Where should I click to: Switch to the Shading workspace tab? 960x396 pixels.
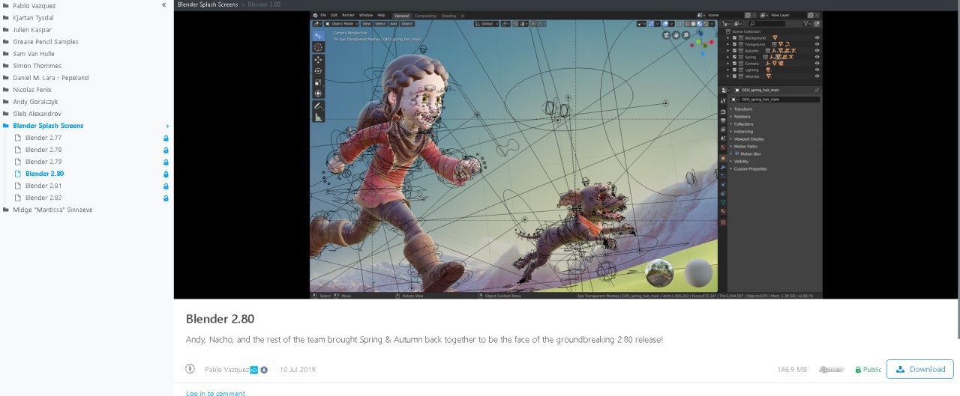point(448,16)
